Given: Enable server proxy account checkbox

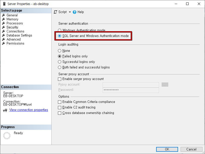Looking at the screenshot, I should point(59,79).
